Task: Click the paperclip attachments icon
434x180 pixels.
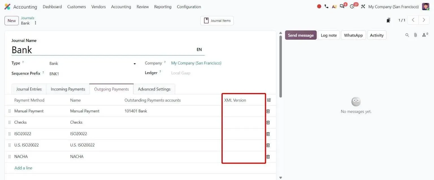Action: point(415,35)
